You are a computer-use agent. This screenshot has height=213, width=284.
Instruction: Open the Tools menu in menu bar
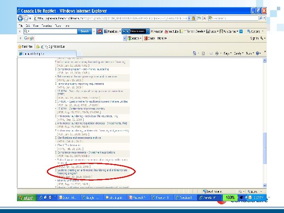(x=58, y=26)
